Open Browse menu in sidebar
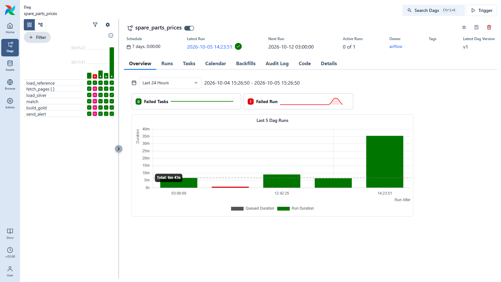501x282 pixels. point(10,85)
